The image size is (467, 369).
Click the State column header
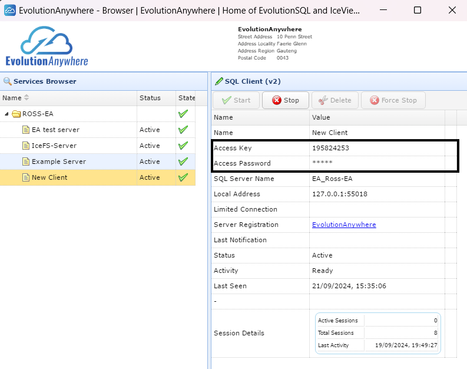click(x=187, y=98)
